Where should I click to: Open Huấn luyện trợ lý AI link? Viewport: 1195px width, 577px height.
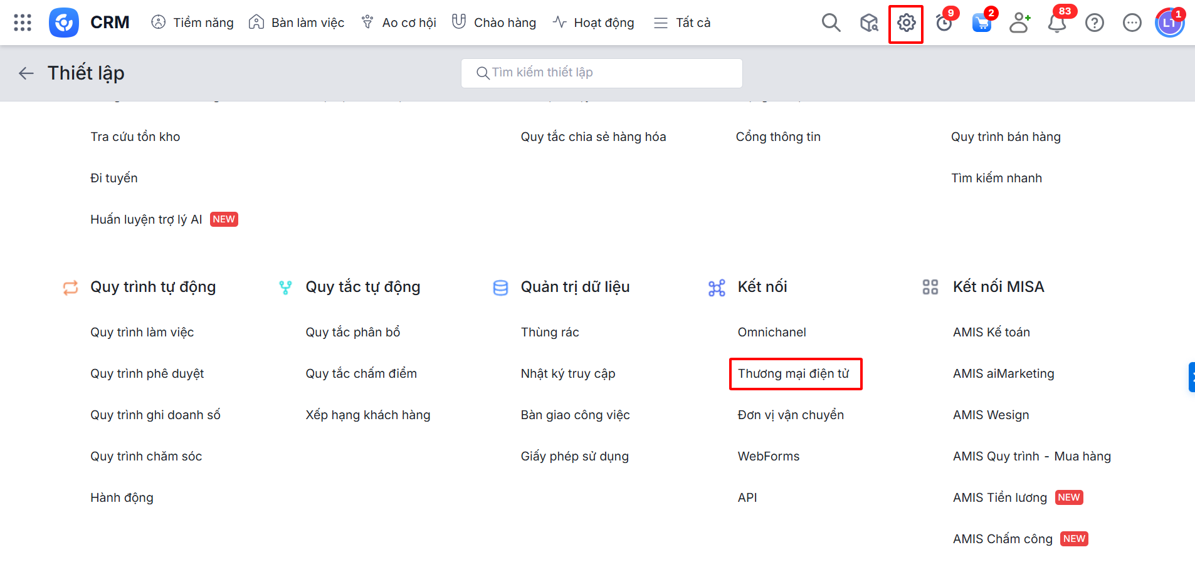(x=146, y=219)
